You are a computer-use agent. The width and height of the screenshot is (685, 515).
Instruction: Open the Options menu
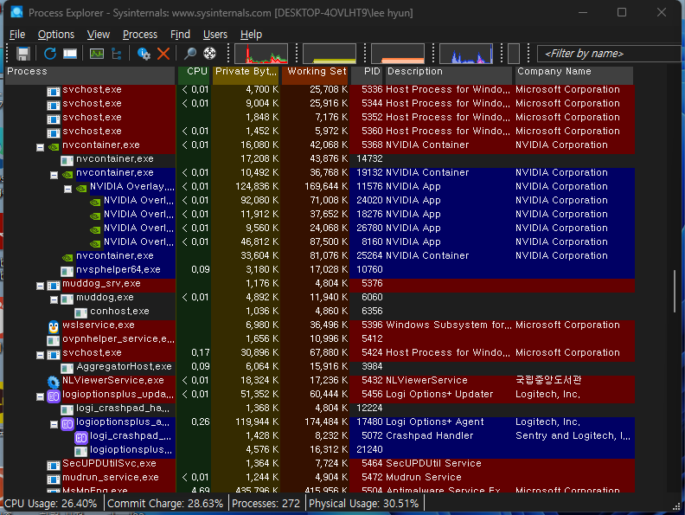[x=56, y=35]
